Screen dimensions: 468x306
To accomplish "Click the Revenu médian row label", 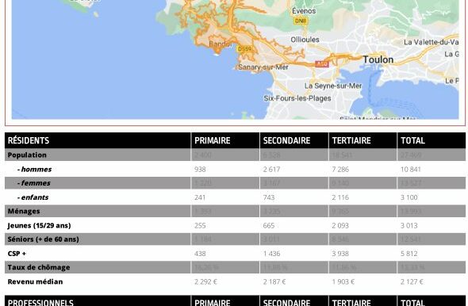I will tap(35, 281).
